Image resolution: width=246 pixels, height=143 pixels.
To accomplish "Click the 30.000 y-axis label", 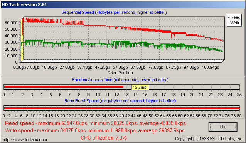I will pos(11,42).
